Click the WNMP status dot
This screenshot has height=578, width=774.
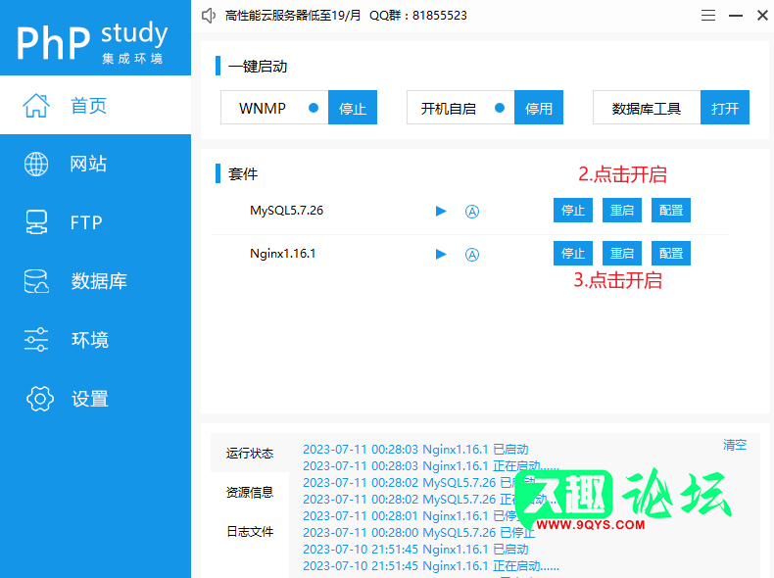(x=313, y=108)
